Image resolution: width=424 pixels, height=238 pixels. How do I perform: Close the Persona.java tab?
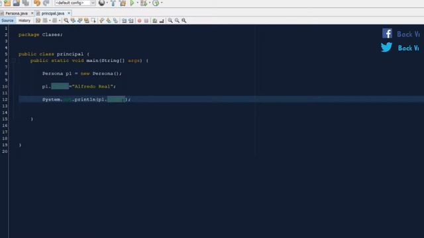(x=32, y=13)
